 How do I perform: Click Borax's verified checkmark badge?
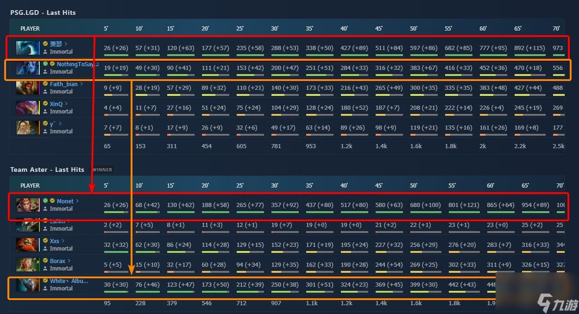click(x=45, y=261)
